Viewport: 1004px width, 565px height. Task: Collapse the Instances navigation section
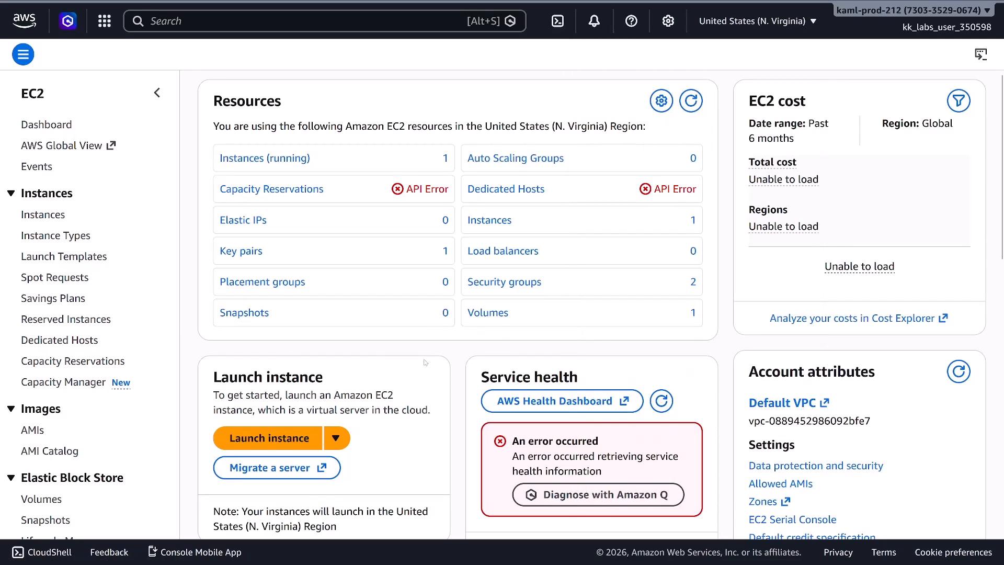(x=11, y=194)
